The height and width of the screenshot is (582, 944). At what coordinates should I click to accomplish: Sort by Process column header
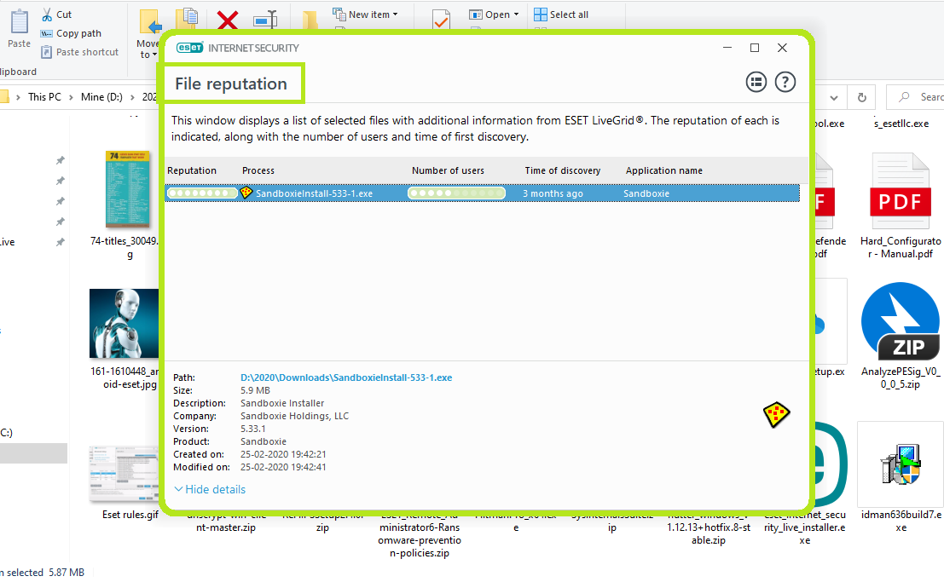(x=258, y=170)
